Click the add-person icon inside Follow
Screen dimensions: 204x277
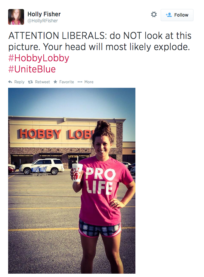point(169,15)
